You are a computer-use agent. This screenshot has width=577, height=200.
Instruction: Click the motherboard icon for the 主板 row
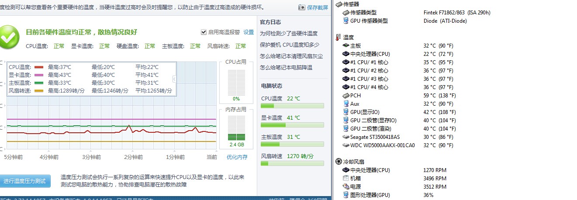tap(346, 45)
